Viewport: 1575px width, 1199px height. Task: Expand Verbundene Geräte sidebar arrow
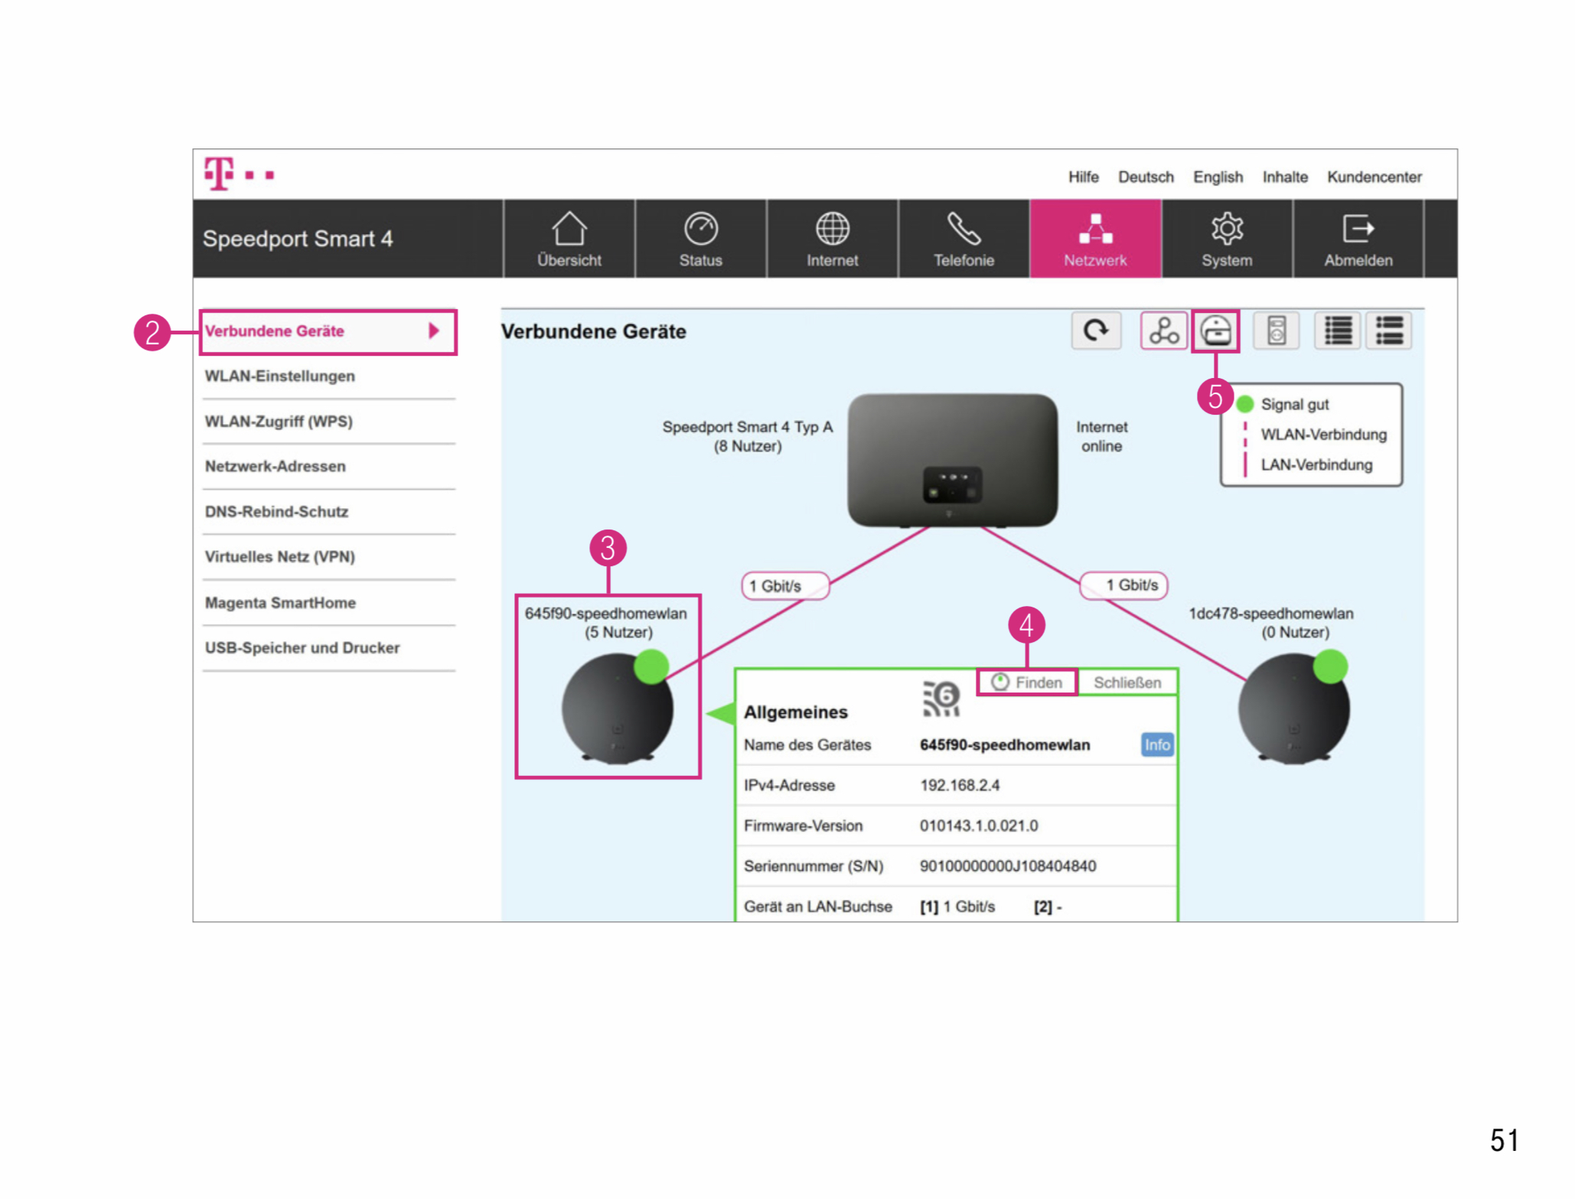434,331
